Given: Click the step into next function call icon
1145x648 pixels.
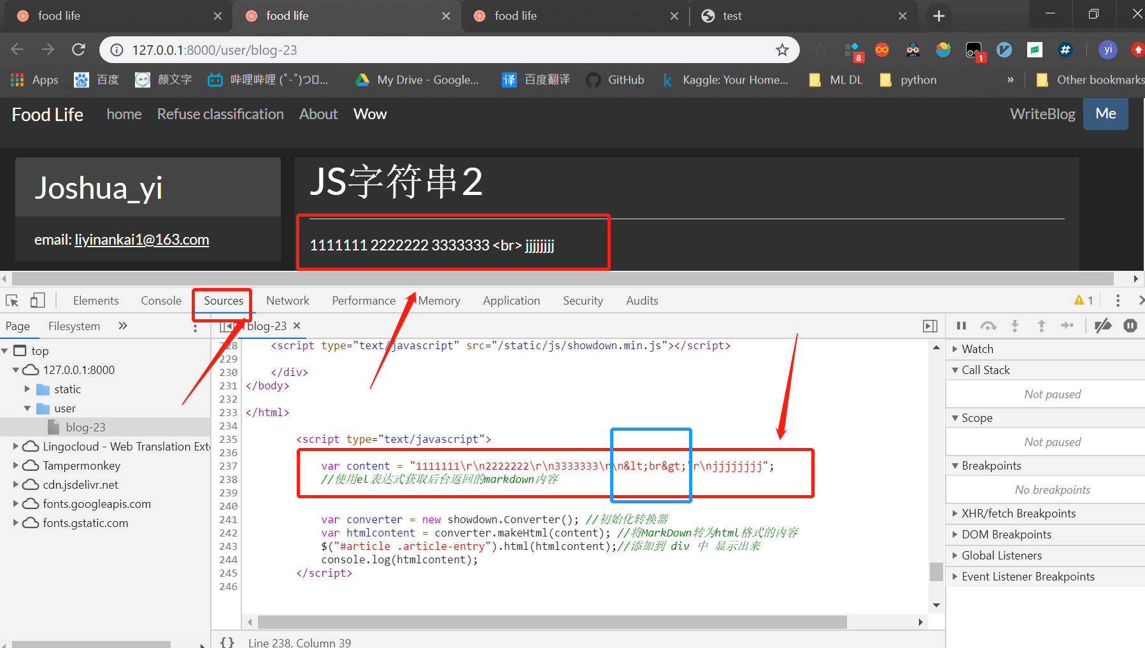Looking at the screenshot, I should point(1014,326).
